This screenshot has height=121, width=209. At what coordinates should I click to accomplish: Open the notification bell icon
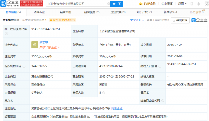pos(199,4)
